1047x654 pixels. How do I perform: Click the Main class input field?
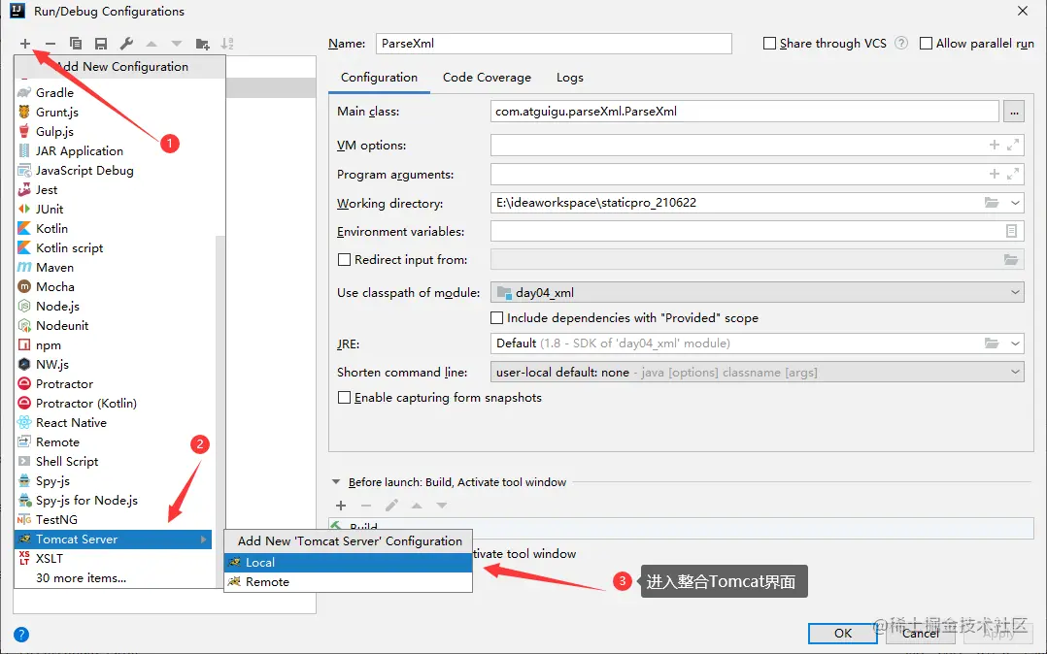click(745, 112)
